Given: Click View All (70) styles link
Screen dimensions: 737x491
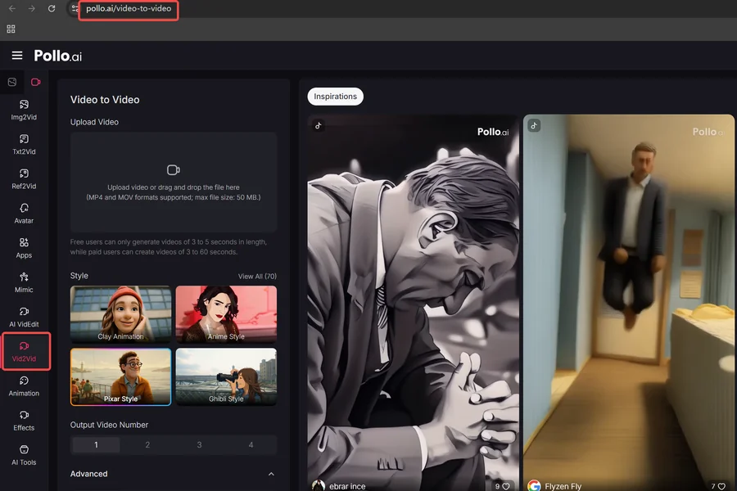Looking at the screenshot, I should click(257, 277).
